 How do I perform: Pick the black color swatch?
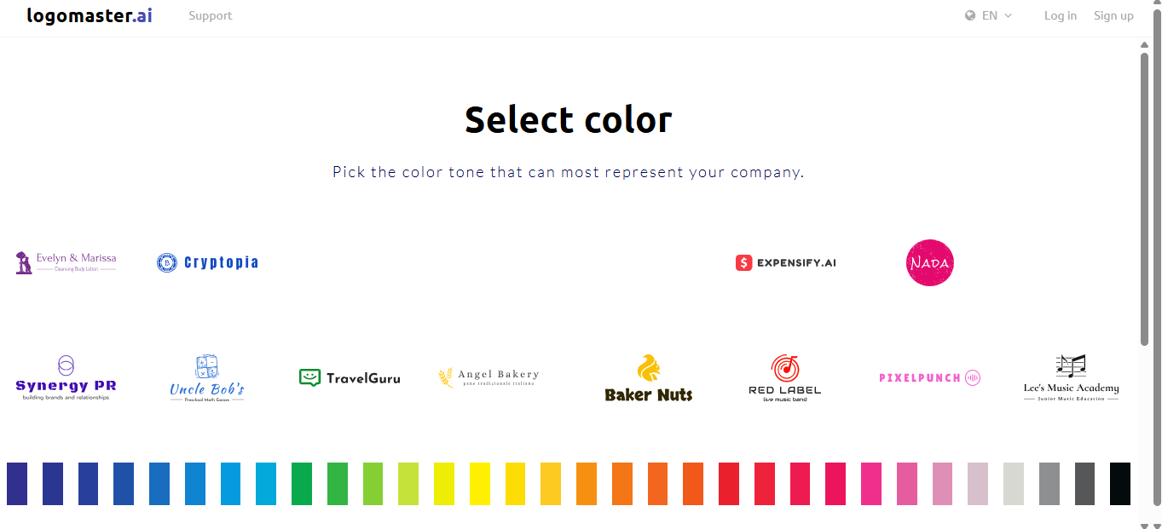(x=1120, y=484)
